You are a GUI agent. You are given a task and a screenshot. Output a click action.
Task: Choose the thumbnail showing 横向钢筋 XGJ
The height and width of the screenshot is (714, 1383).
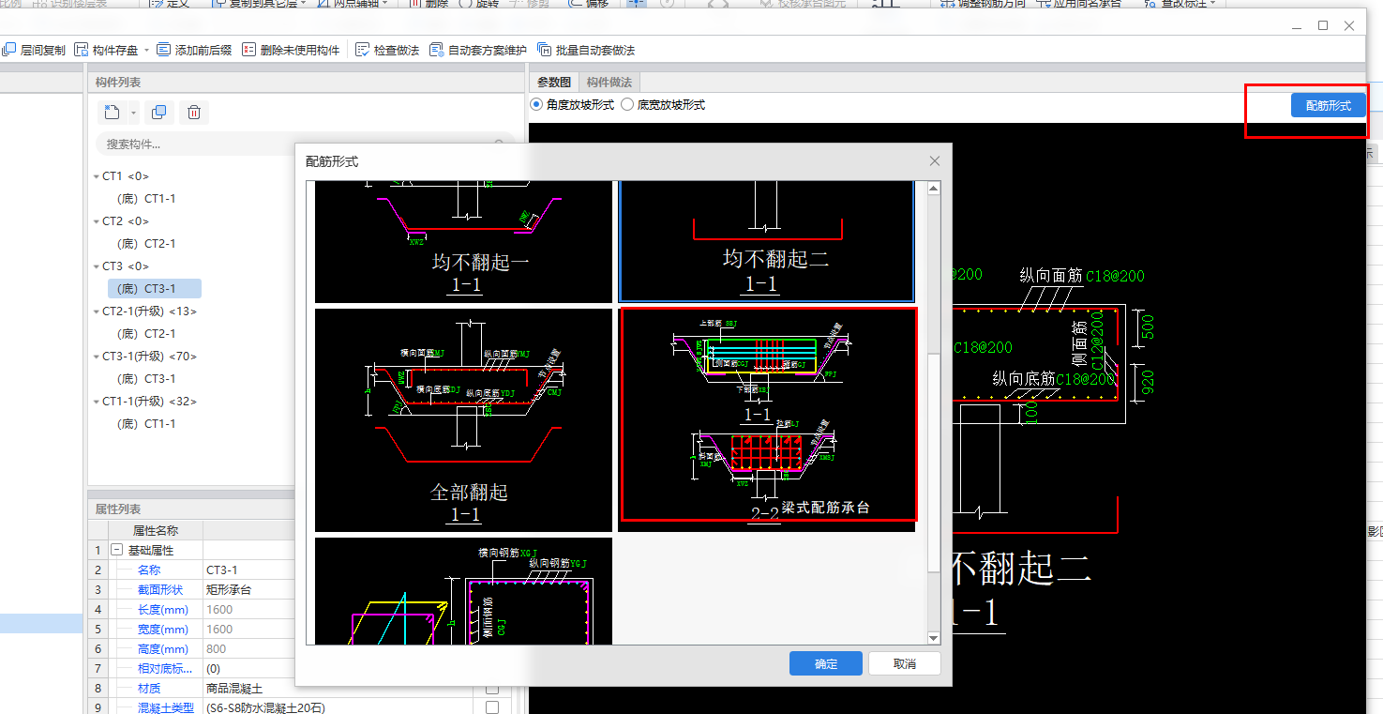tap(464, 591)
